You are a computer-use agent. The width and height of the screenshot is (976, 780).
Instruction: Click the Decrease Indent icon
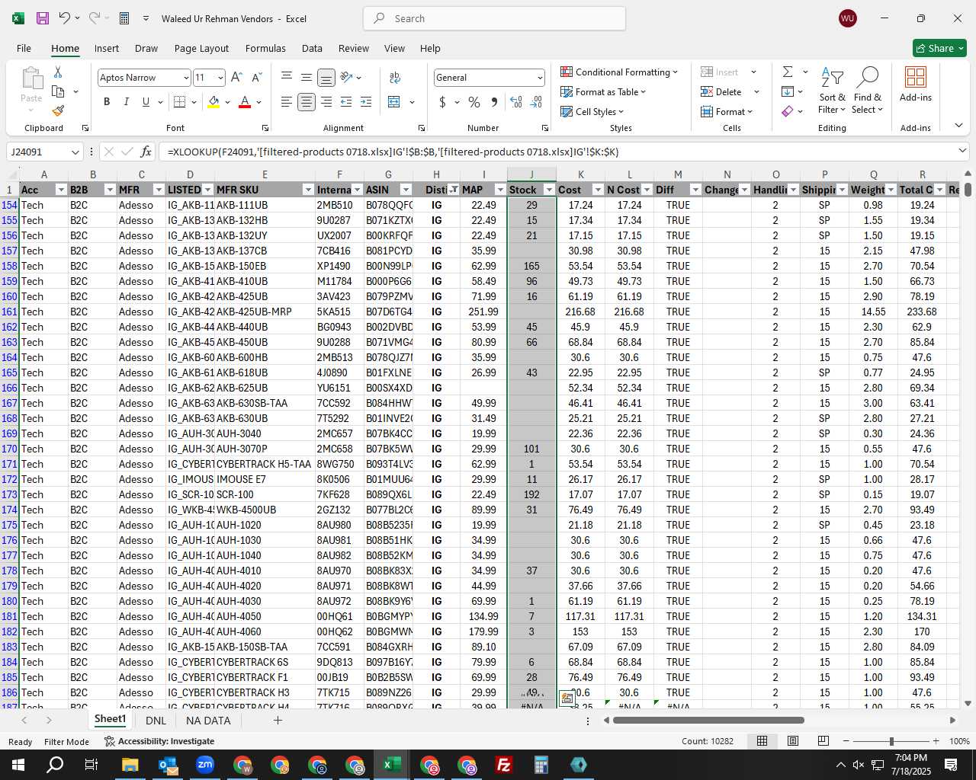tap(346, 102)
